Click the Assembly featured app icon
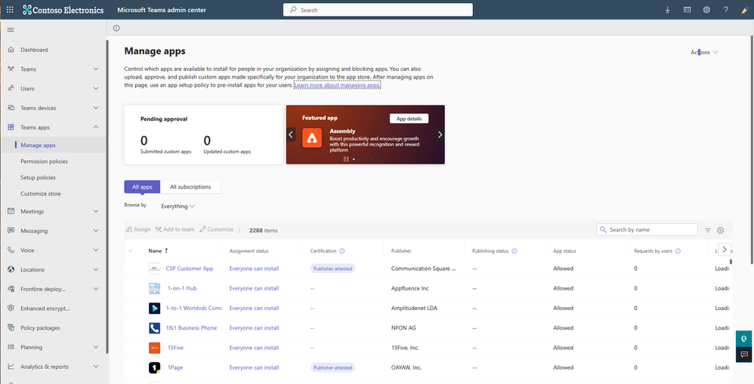Viewport: 754px width, 384px height. 312,138
